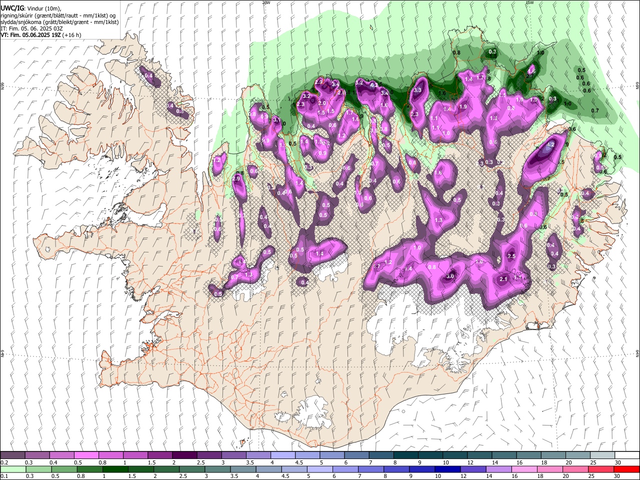Click the '20W' longitude label
640x480 pixels.
tap(266, 2)
